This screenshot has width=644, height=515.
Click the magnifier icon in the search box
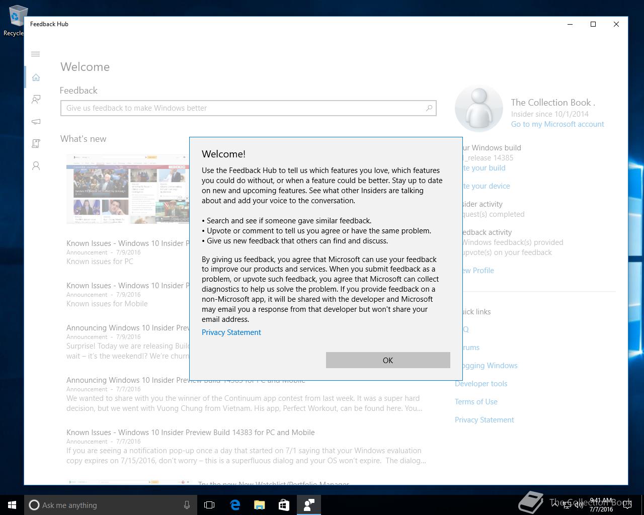429,108
